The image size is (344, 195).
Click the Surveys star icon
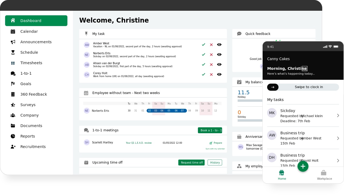pyautogui.click(x=13, y=105)
